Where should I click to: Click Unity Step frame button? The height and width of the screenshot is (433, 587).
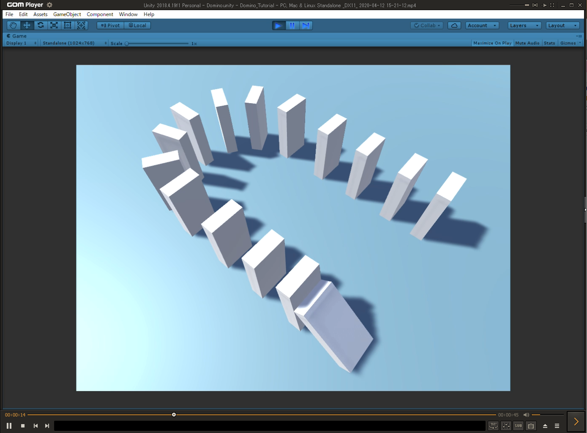pos(306,25)
